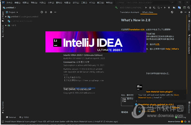191x125 pixels.
Task: Click the Material Darker theme indicator
Action: tap(174, 121)
